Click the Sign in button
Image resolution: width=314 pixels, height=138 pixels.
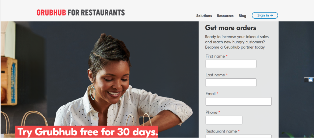265,15
